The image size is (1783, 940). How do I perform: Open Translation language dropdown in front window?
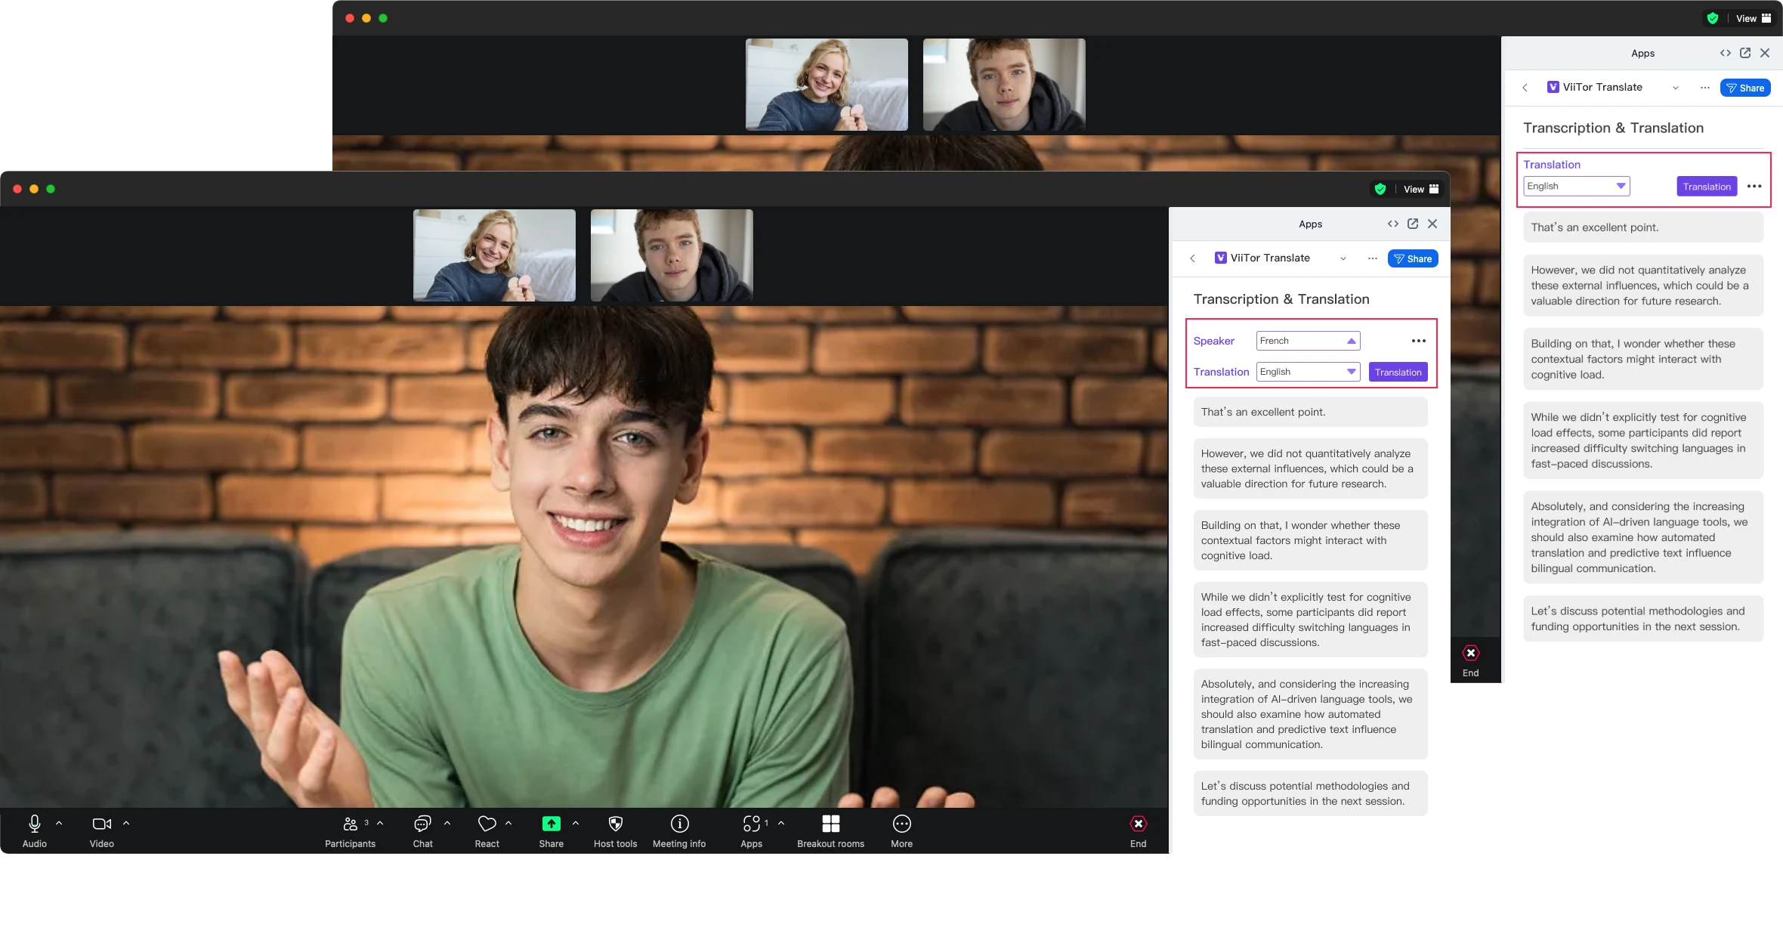coord(1308,372)
